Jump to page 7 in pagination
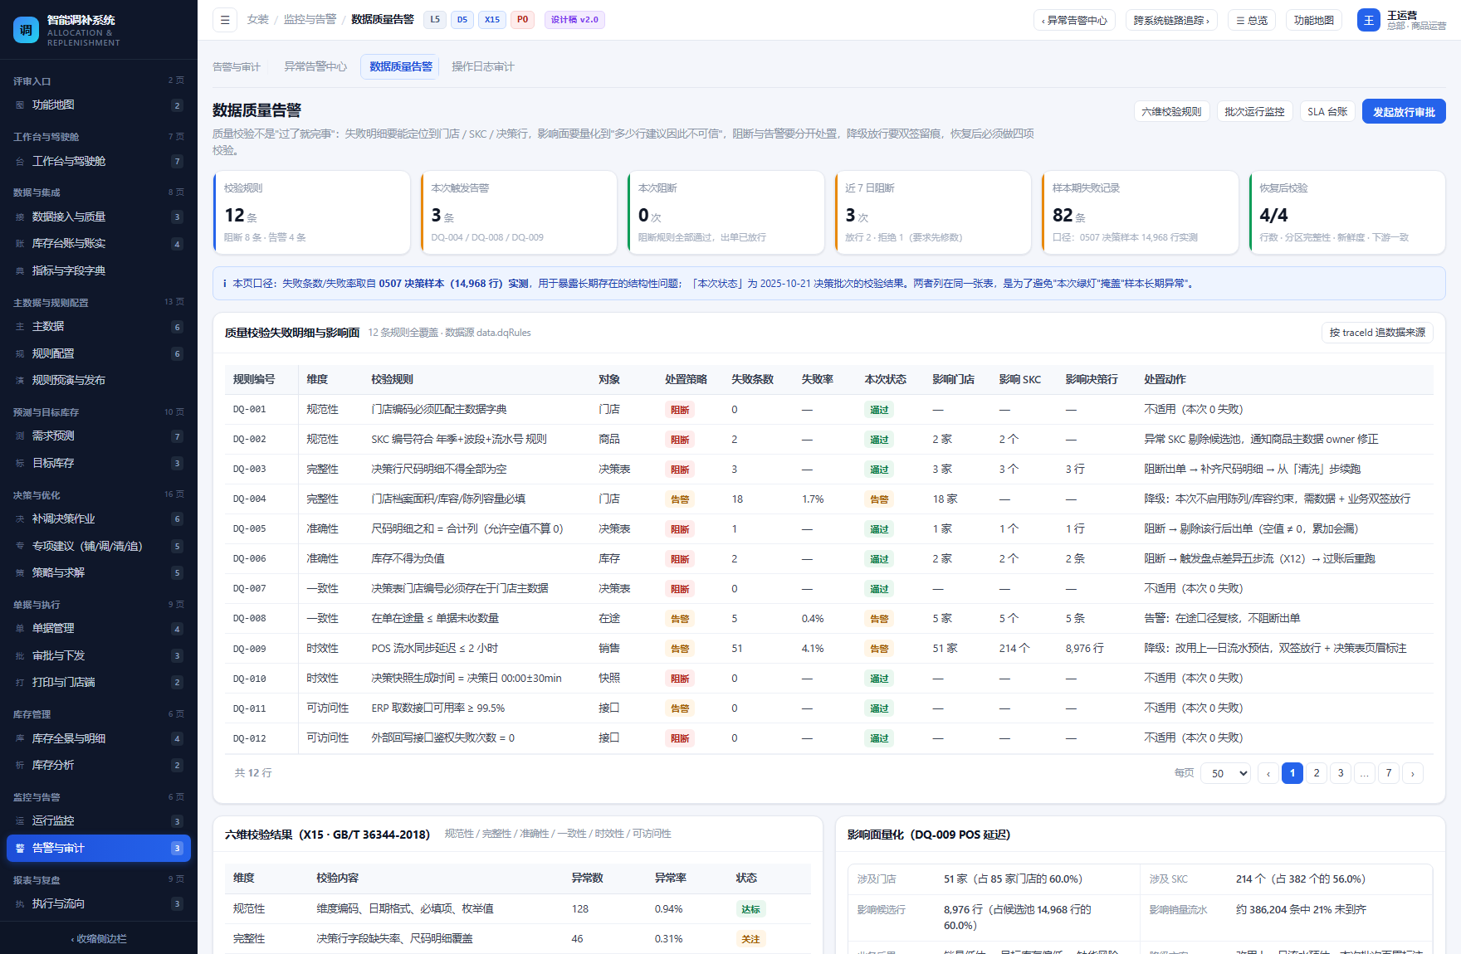1461x954 pixels. [x=1389, y=773]
